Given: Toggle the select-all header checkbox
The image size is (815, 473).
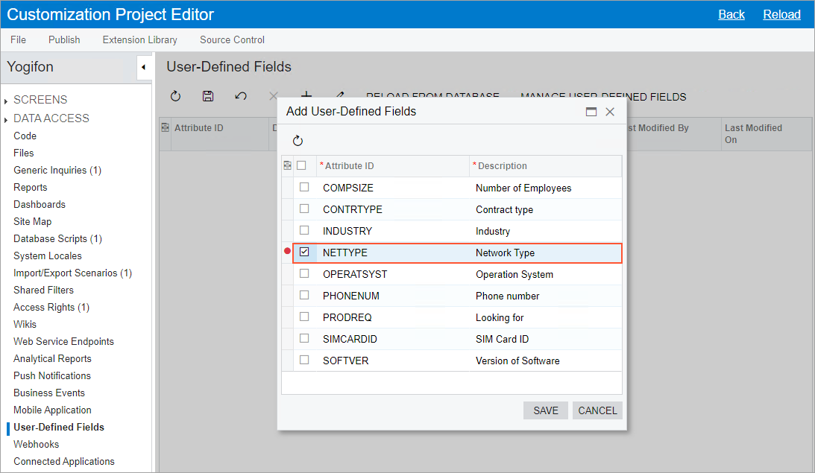Looking at the screenshot, I should coord(301,166).
